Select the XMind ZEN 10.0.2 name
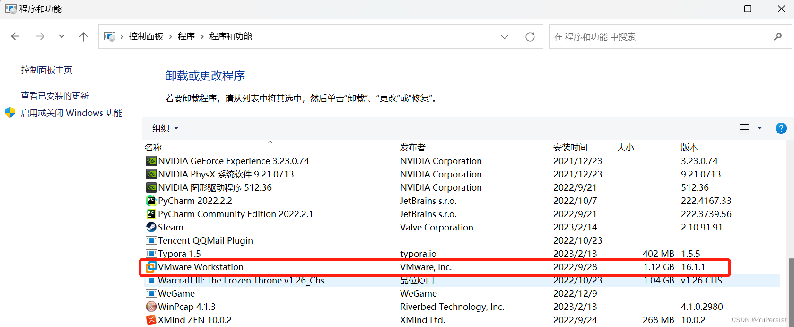Image resolution: width=794 pixels, height=327 pixels. point(195,320)
